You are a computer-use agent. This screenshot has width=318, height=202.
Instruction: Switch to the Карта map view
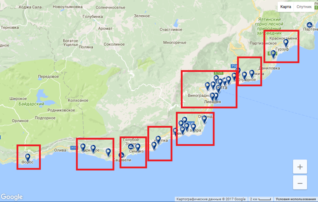[x=286, y=7]
